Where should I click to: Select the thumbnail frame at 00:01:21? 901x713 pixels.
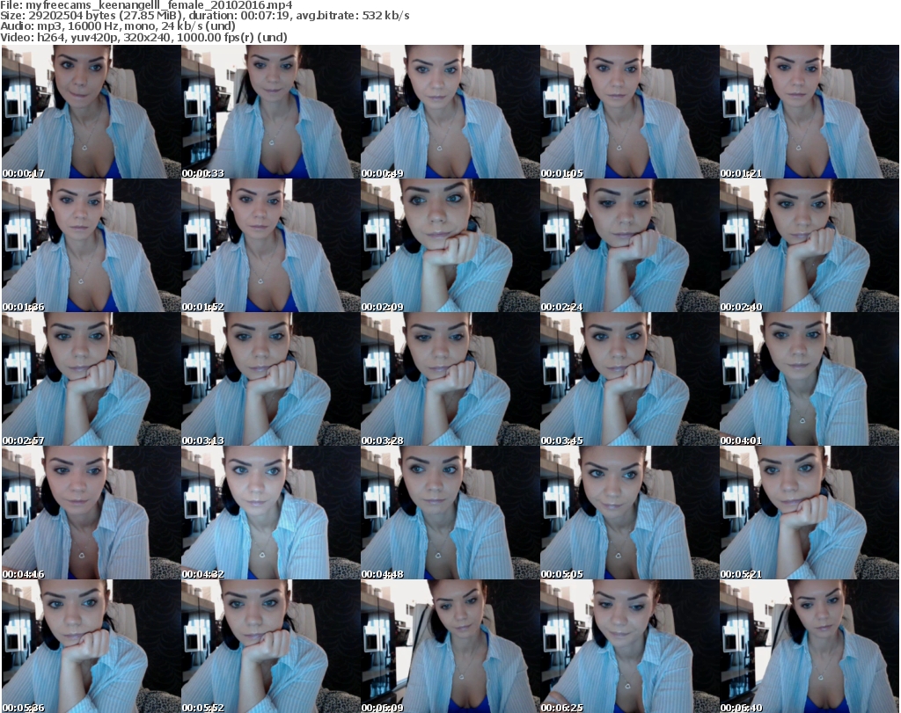pyautogui.click(x=809, y=112)
